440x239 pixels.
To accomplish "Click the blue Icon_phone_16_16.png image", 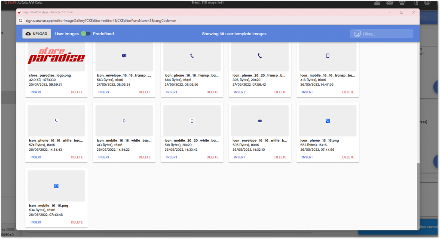I will pyautogui.click(x=327, y=121).
